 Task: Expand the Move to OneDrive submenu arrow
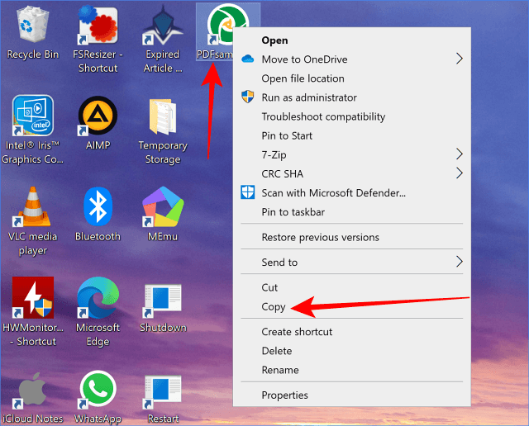point(459,59)
